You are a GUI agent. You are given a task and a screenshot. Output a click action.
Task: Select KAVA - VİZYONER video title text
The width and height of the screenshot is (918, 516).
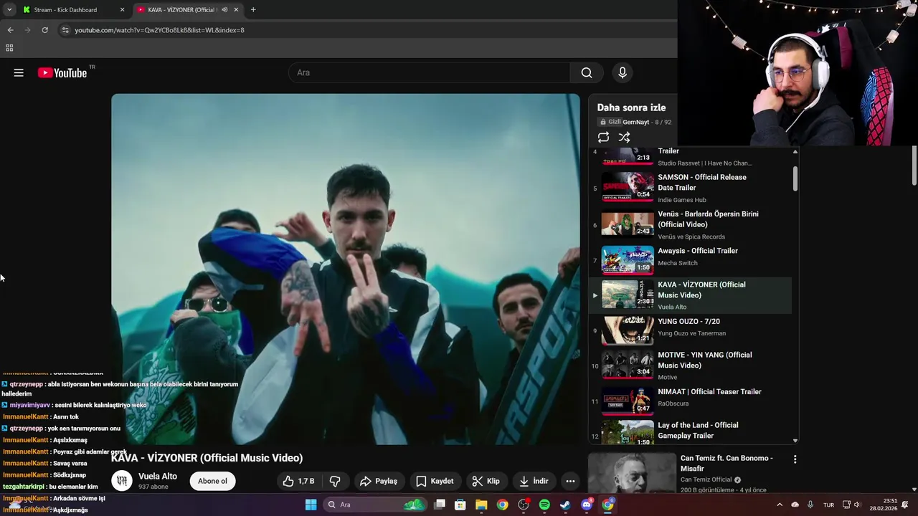(x=207, y=458)
